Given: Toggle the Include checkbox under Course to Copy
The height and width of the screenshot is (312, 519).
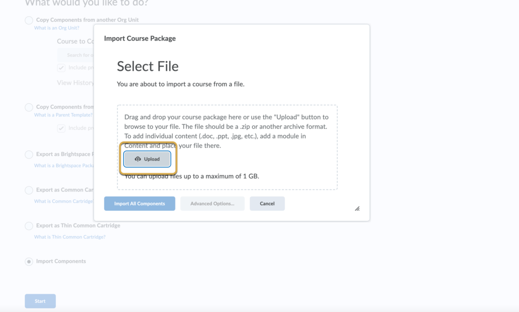Looking at the screenshot, I should point(61,68).
